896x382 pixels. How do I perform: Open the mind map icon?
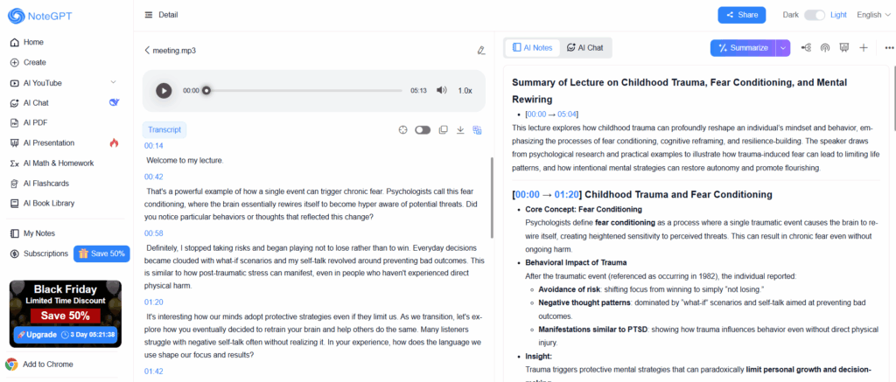point(806,48)
